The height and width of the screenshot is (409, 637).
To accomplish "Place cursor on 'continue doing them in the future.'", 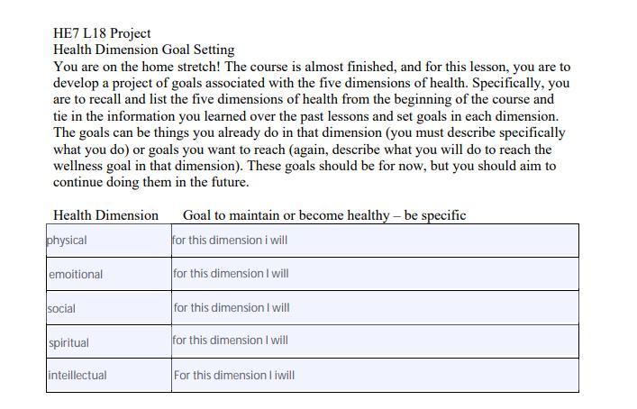I will coord(150,182).
